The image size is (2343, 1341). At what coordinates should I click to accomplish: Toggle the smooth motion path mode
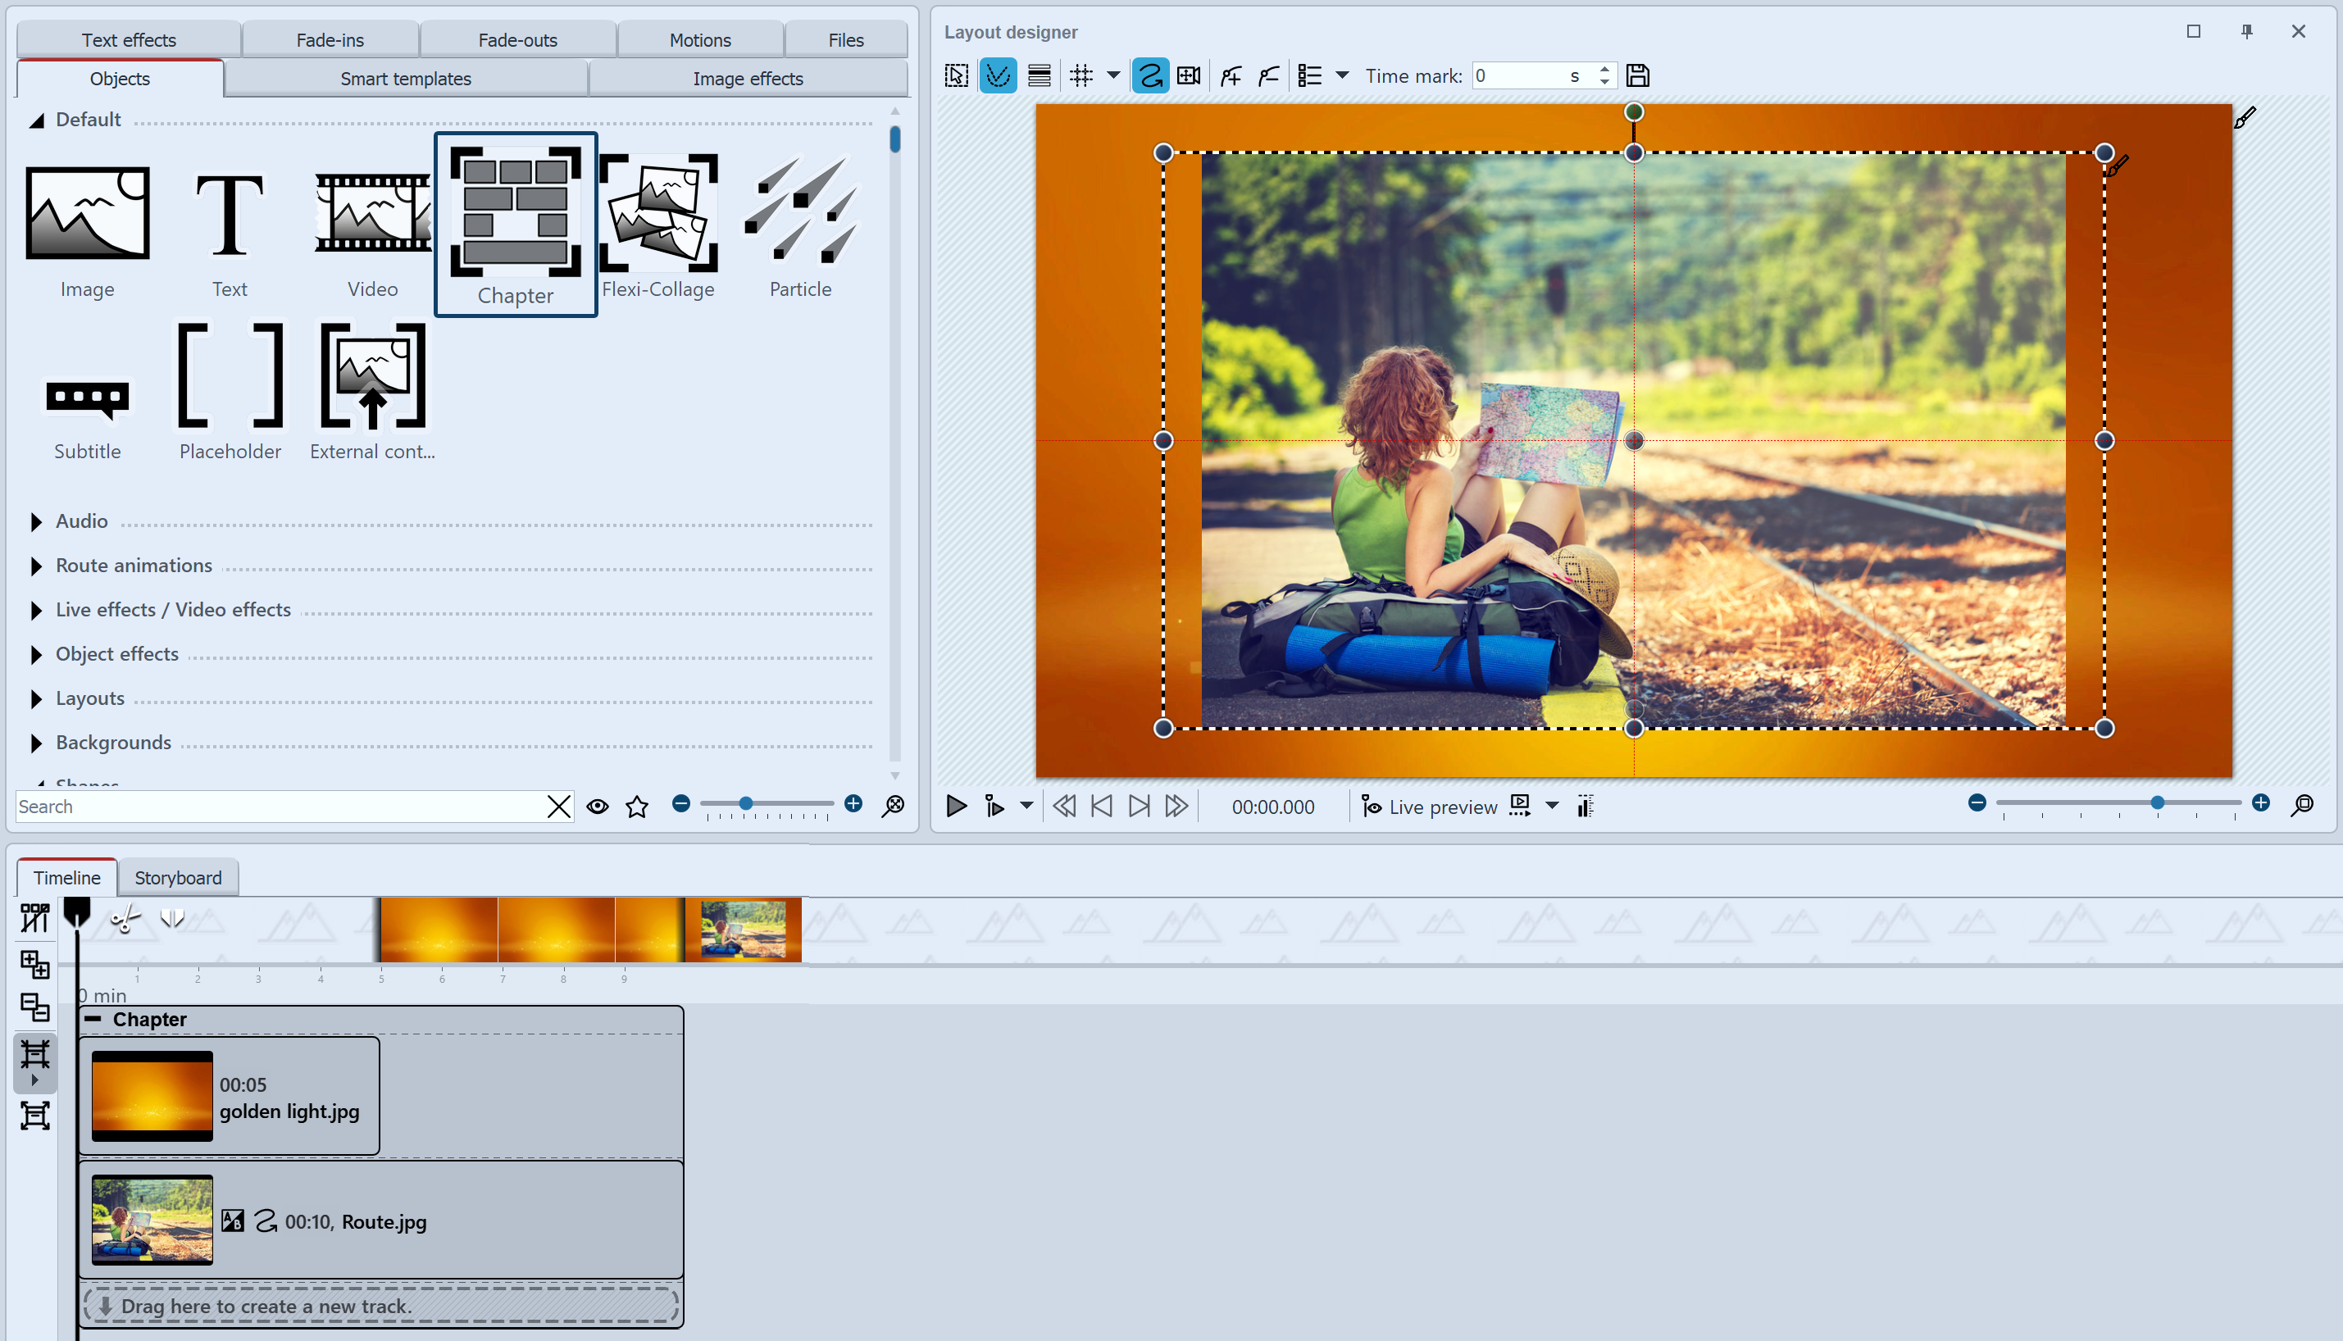click(1150, 75)
